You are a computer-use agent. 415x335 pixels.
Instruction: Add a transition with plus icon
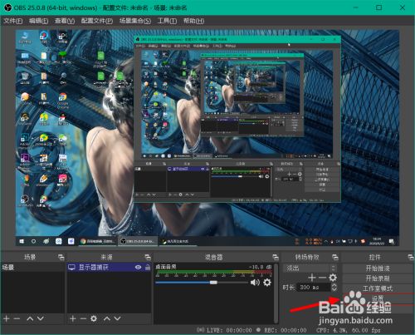click(312, 278)
